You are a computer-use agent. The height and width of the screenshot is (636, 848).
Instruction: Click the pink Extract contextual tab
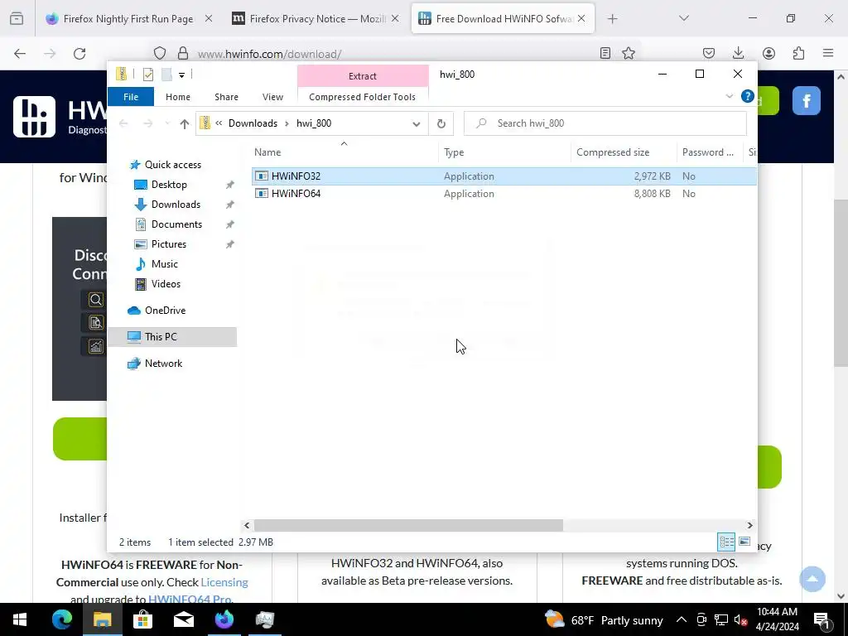click(363, 76)
